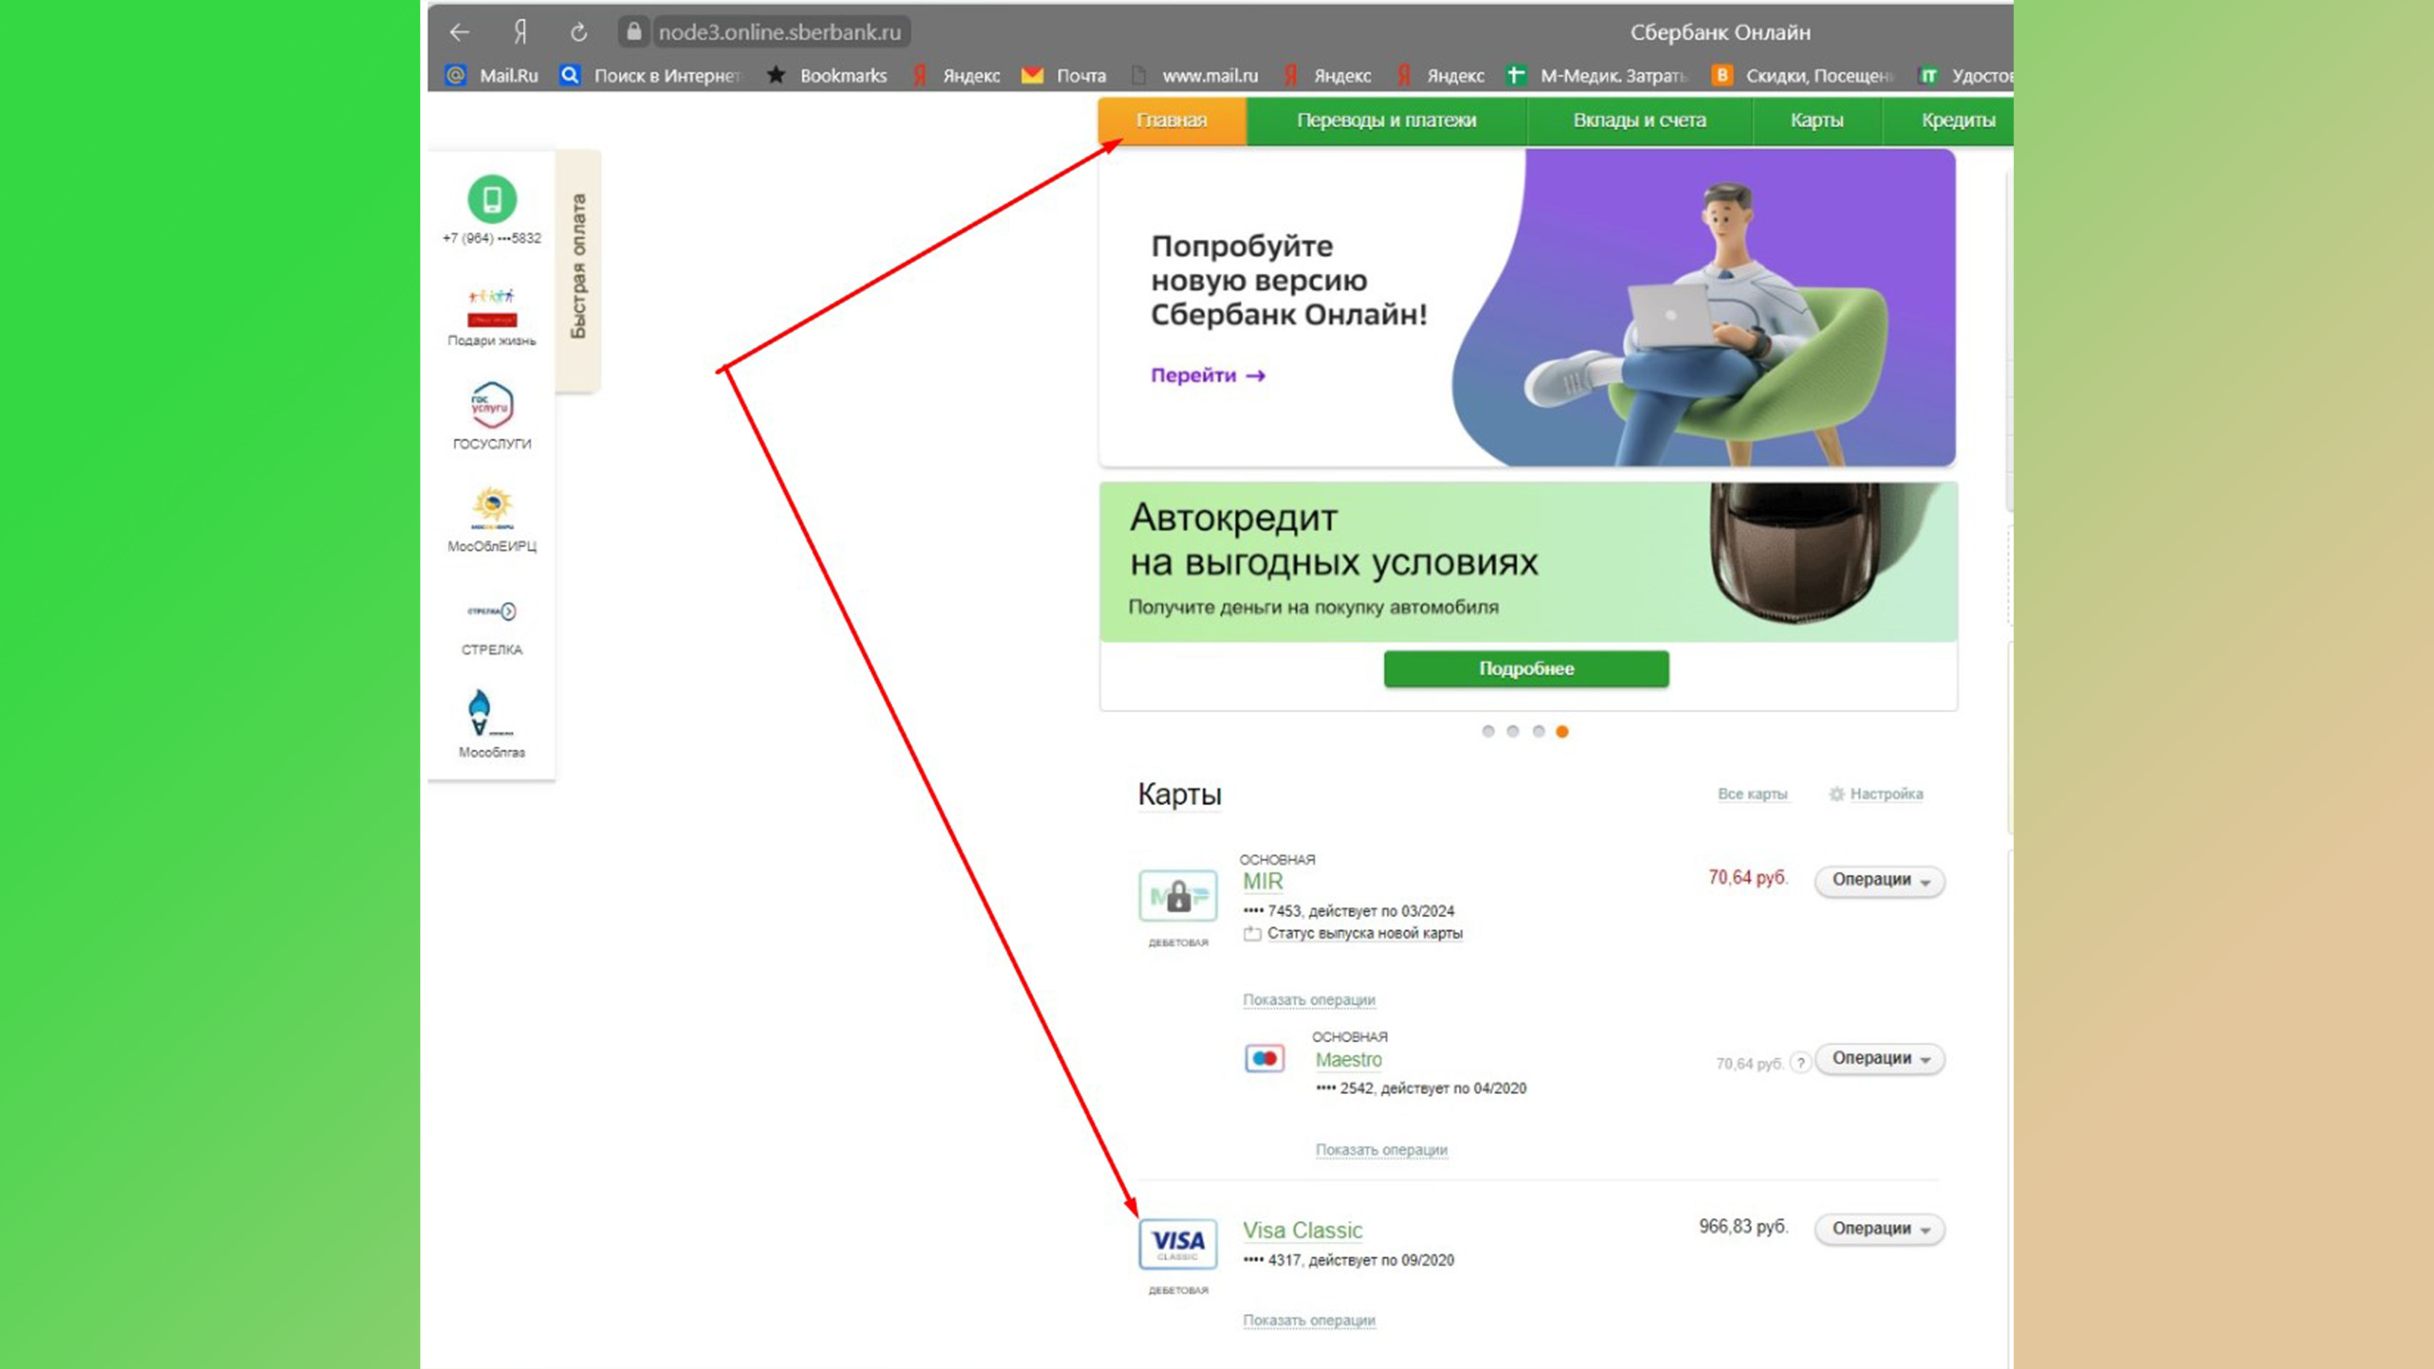Open the ГОСУСЛУГИ quick payment
The height and width of the screenshot is (1369, 2434).
point(491,416)
